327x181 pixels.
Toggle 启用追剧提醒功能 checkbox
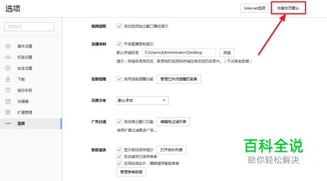click(119, 79)
